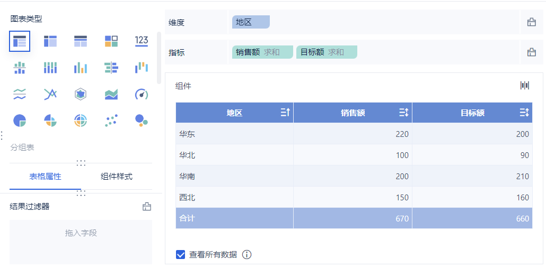
Task: Uncheck the 查看所有数据 checkbox
Action: pos(181,255)
